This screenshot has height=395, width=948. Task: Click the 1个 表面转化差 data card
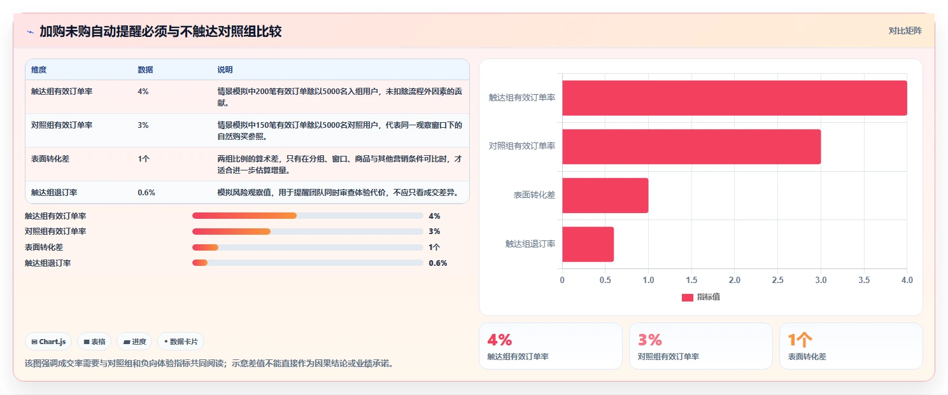click(851, 346)
